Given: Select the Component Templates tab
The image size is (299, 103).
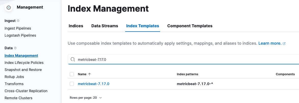Looking at the screenshot, I should [x=190, y=26].
